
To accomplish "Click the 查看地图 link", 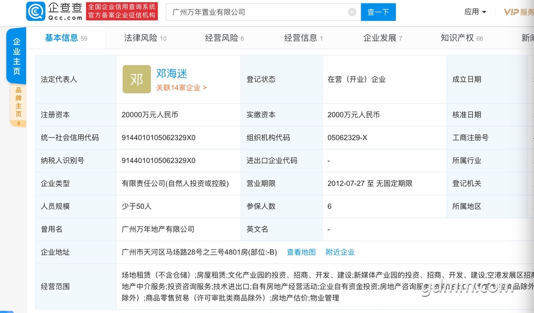I will click(301, 252).
